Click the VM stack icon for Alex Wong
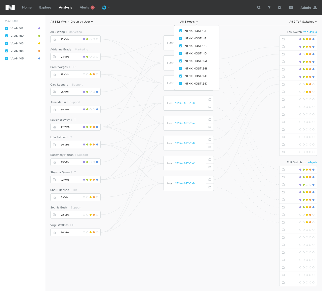Screen dimensions: 322x291 coord(54,39)
